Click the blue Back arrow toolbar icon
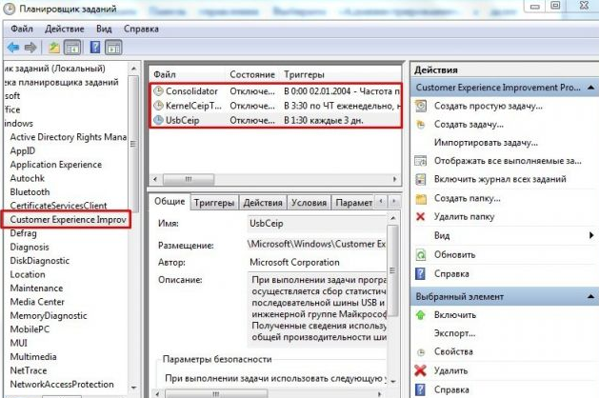The width and height of the screenshot is (599, 398). click(x=13, y=48)
